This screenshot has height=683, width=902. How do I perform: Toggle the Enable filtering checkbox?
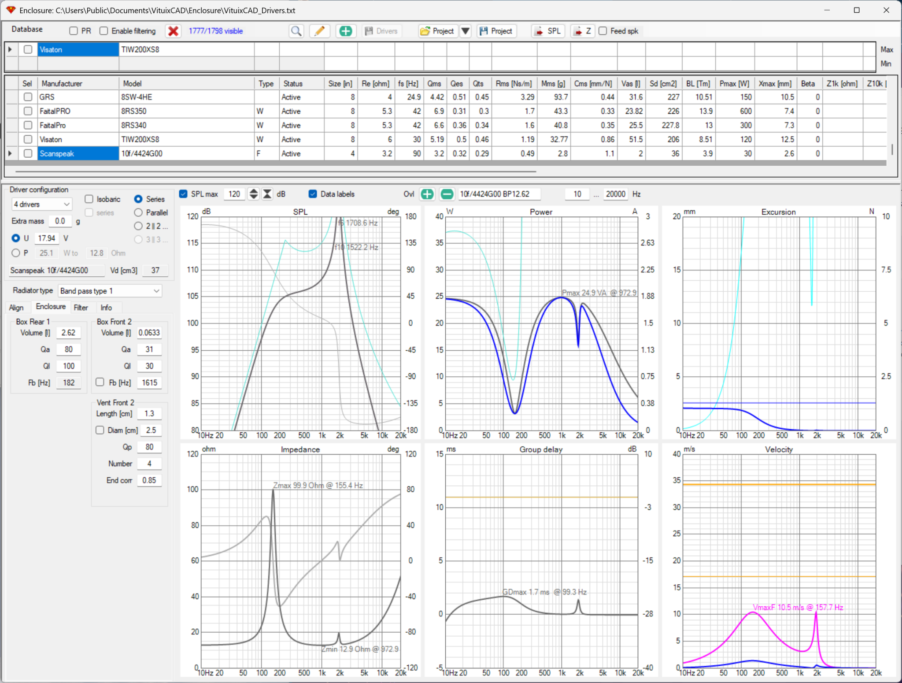point(104,31)
